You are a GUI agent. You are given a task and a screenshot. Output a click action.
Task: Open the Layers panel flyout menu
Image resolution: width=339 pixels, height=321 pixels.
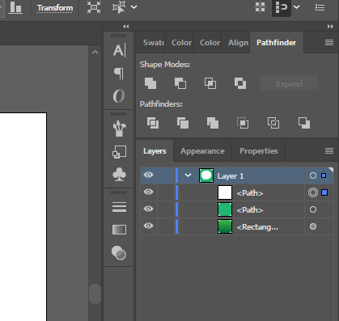click(329, 150)
